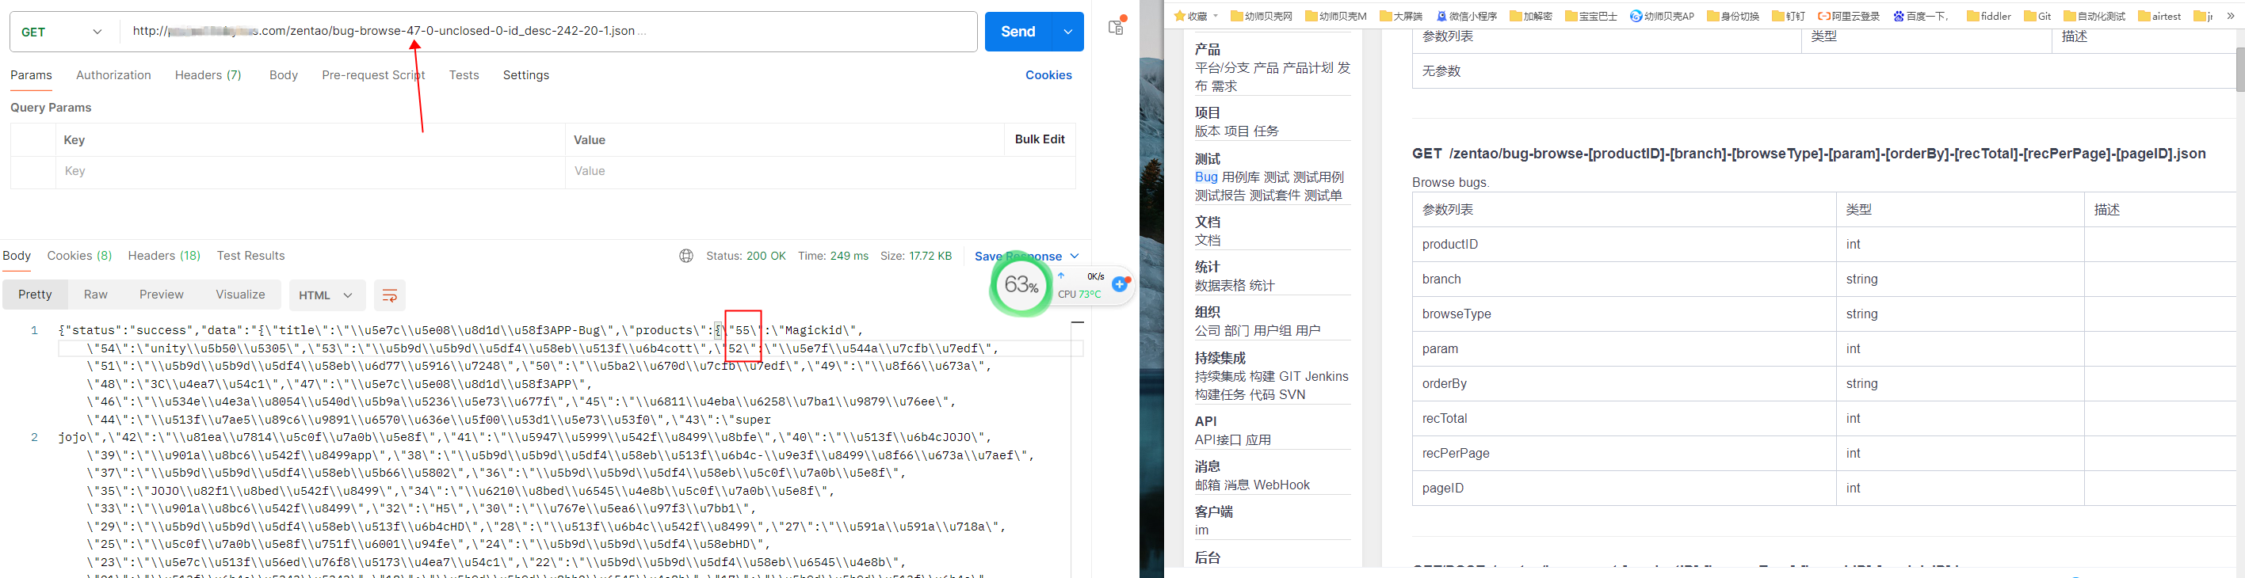Open the 幼师贝壳AP bookmark

coord(1662,16)
